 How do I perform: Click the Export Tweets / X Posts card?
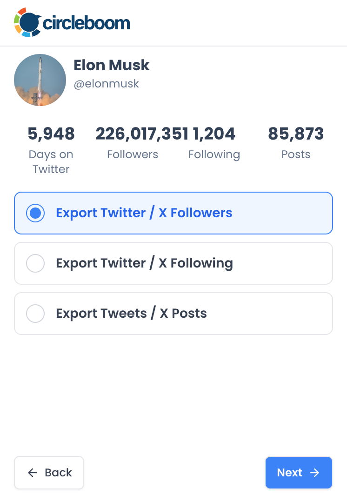point(173,314)
